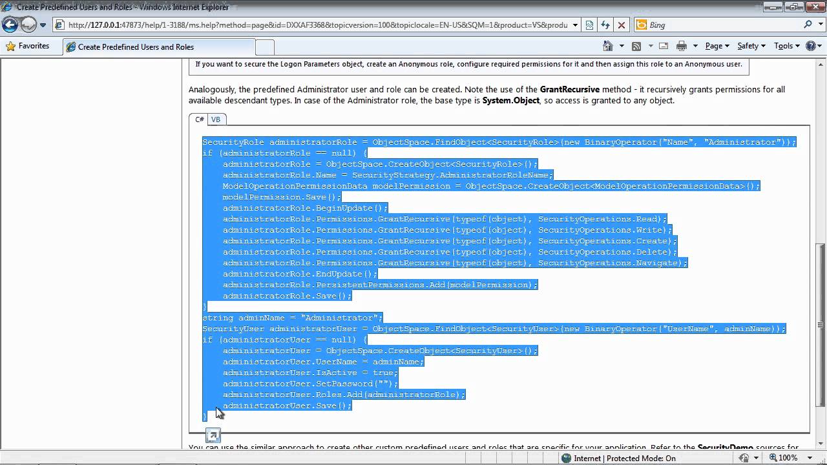827x465 pixels.
Task: Click the search magnifier icon
Action: [x=808, y=25]
